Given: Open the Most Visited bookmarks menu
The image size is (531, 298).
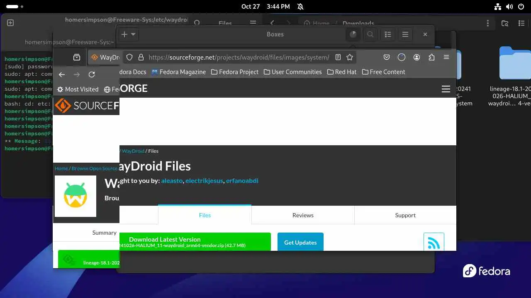Looking at the screenshot, I should click(78, 89).
